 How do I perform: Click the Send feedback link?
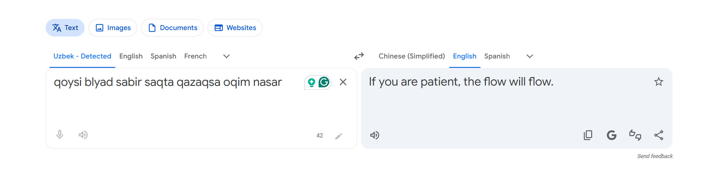(655, 156)
